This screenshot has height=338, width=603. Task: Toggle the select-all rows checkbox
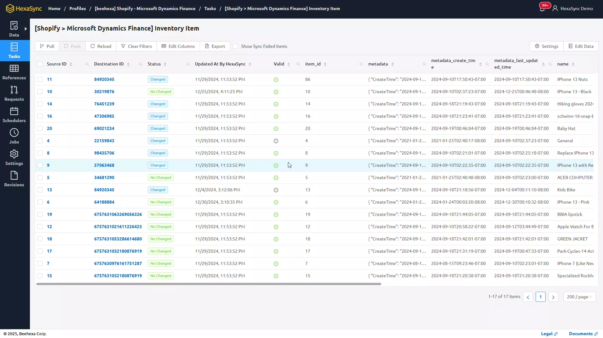(x=40, y=64)
